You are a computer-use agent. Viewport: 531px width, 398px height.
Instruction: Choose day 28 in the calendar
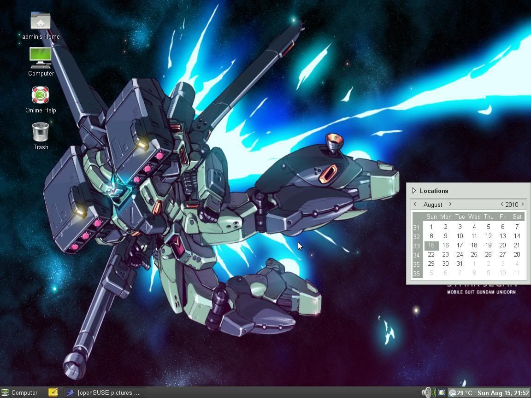517,254
